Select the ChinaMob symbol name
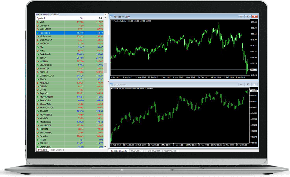Viewport: 290px width, 177px height. [45, 104]
